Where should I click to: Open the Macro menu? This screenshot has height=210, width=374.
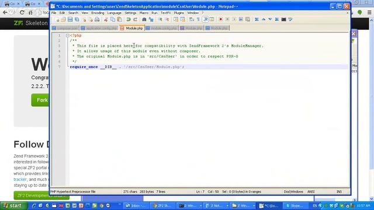(x=144, y=13)
